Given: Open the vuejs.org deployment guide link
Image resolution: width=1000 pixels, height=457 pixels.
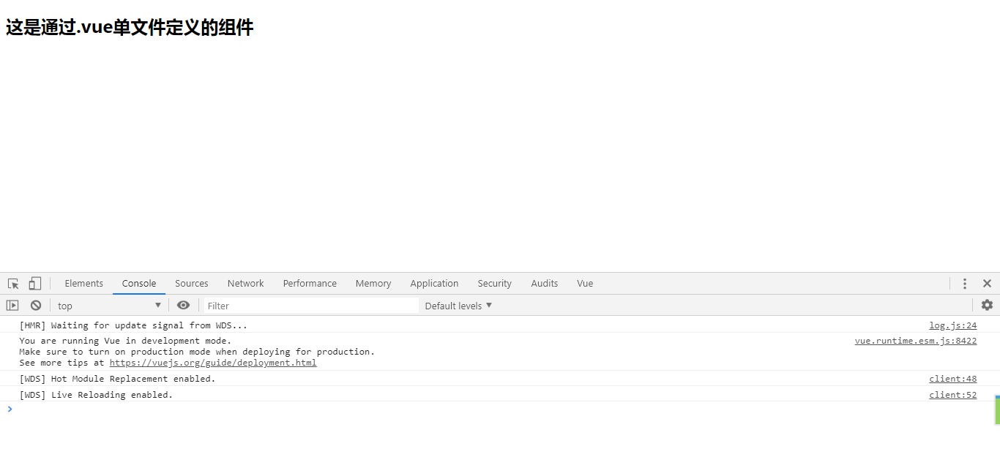Looking at the screenshot, I should (213, 363).
